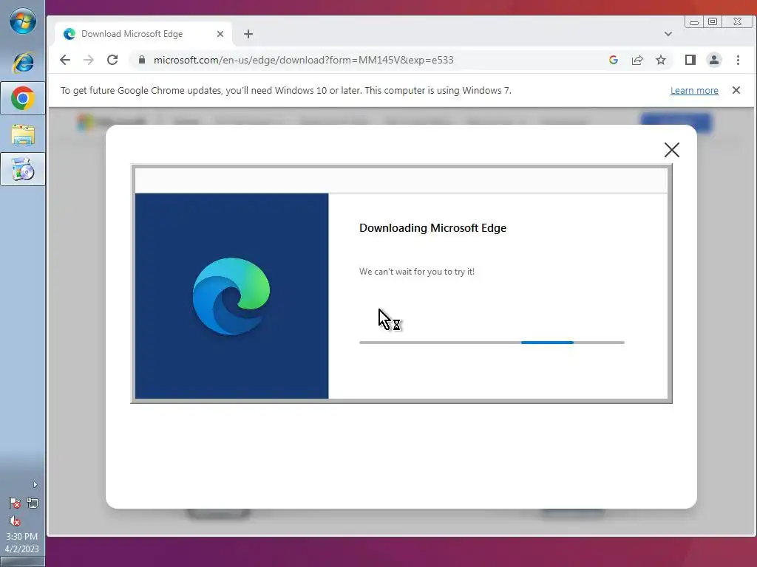The height and width of the screenshot is (567, 757).
Task: Open Chrome side panel
Action: [690, 60]
